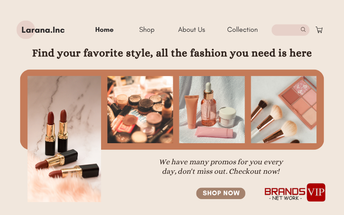This screenshot has height=215, width=344.
Task: Click the headline about favorite style
Action: [x=172, y=53]
